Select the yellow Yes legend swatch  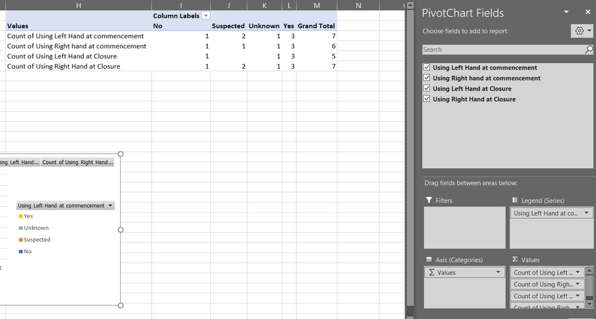pos(20,216)
